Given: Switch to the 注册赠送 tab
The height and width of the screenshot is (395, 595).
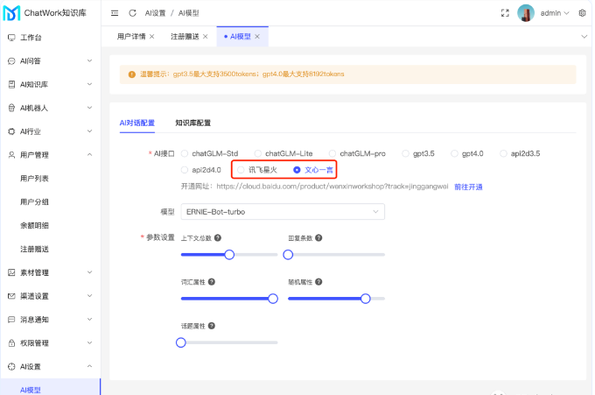Looking at the screenshot, I should 185,37.
